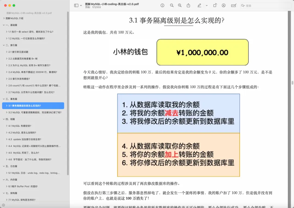
Task: Click the form filling toolbar icon
Action: pyautogui.click(x=233, y=5)
